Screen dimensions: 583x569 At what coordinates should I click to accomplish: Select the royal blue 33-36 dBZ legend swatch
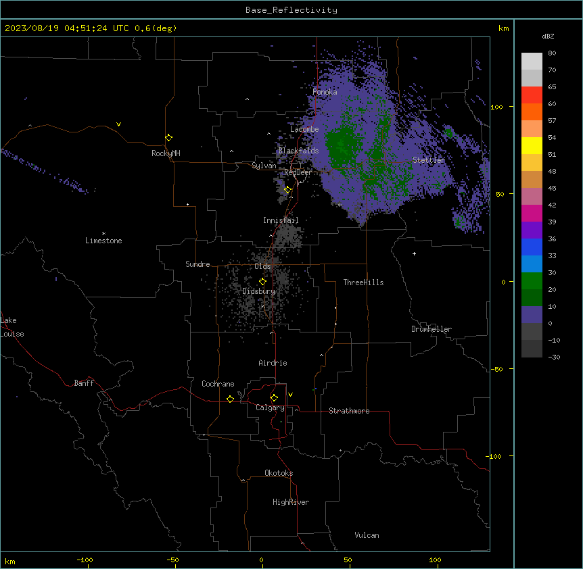click(x=532, y=247)
